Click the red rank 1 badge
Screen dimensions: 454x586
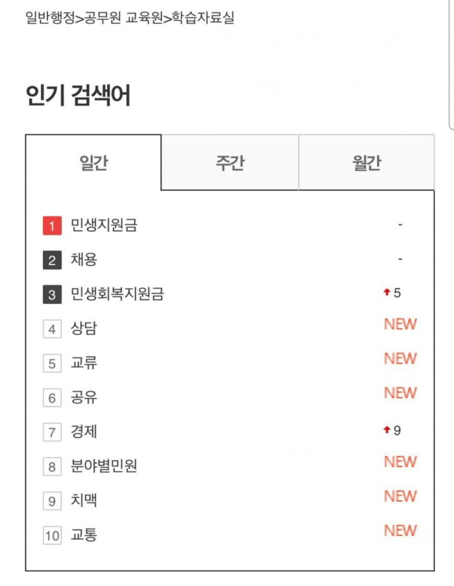point(52,226)
